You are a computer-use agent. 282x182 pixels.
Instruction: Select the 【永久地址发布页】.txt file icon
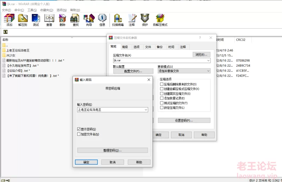(x=4, y=66)
